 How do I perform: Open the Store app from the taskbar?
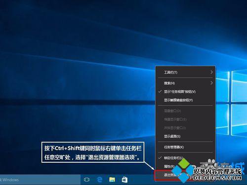click(124, 180)
